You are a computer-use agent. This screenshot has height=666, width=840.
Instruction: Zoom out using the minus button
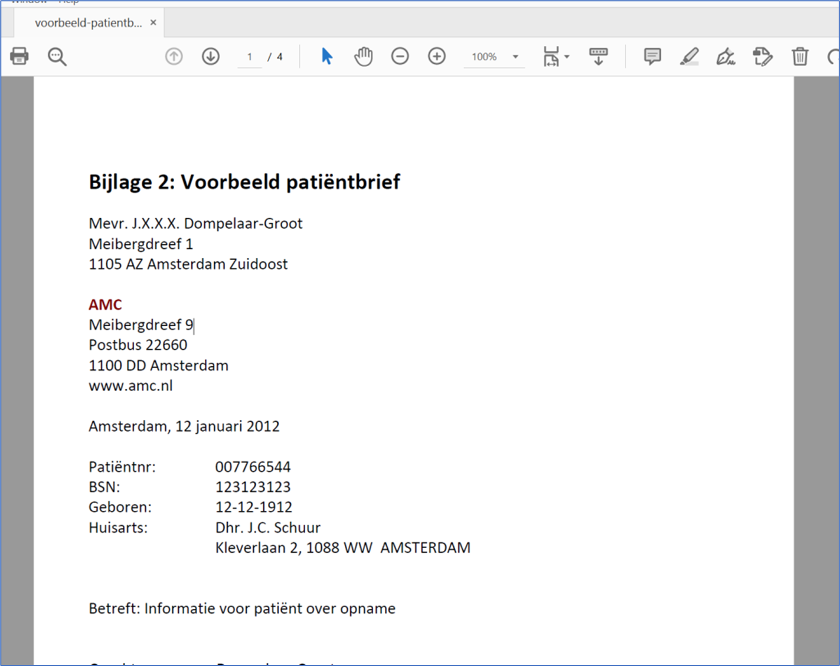[400, 57]
